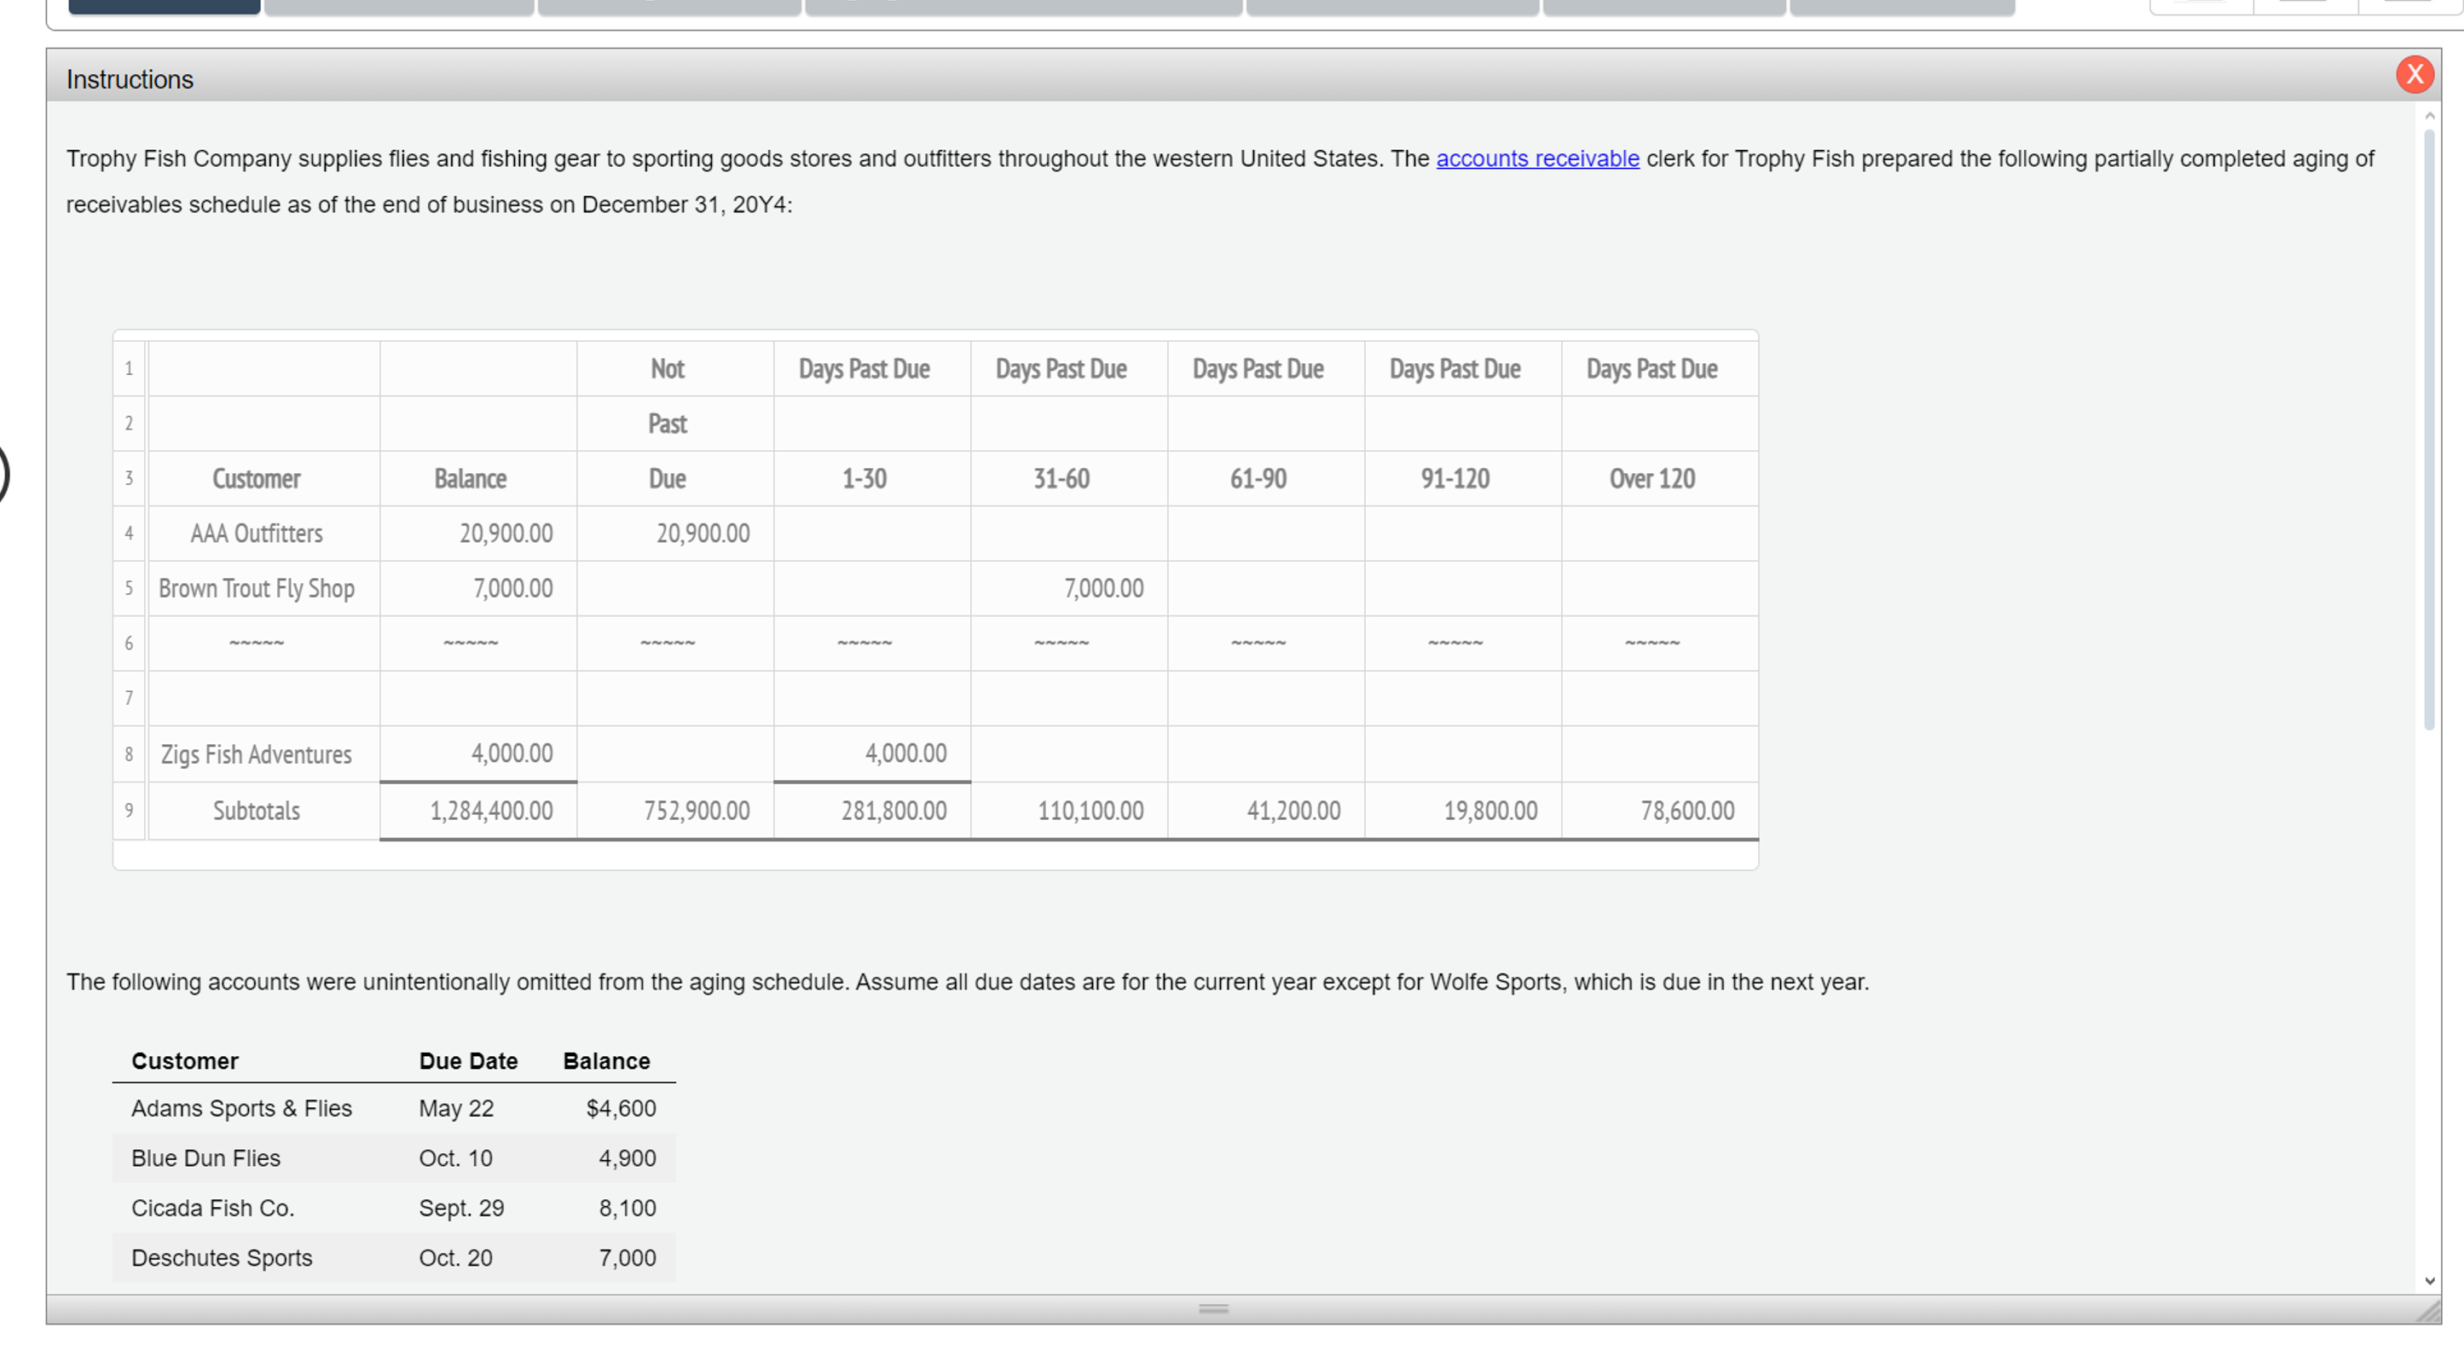The width and height of the screenshot is (2464, 1345).
Task: Click the 91-120 subtotal 19,800.00 cell
Action: click(1489, 811)
